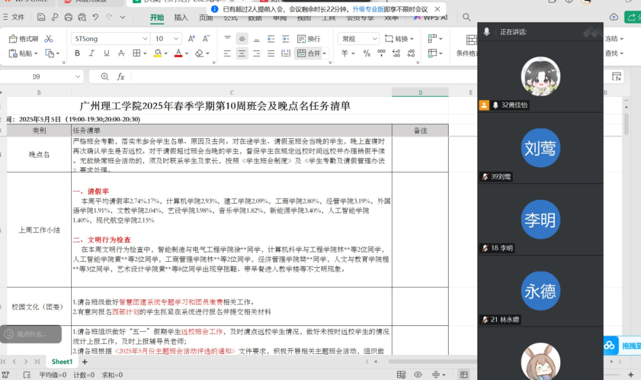Image resolution: width=641 pixels, height=380 pixels.
Task: Click the Insert Function fx icon
Action: pos(120,77)
